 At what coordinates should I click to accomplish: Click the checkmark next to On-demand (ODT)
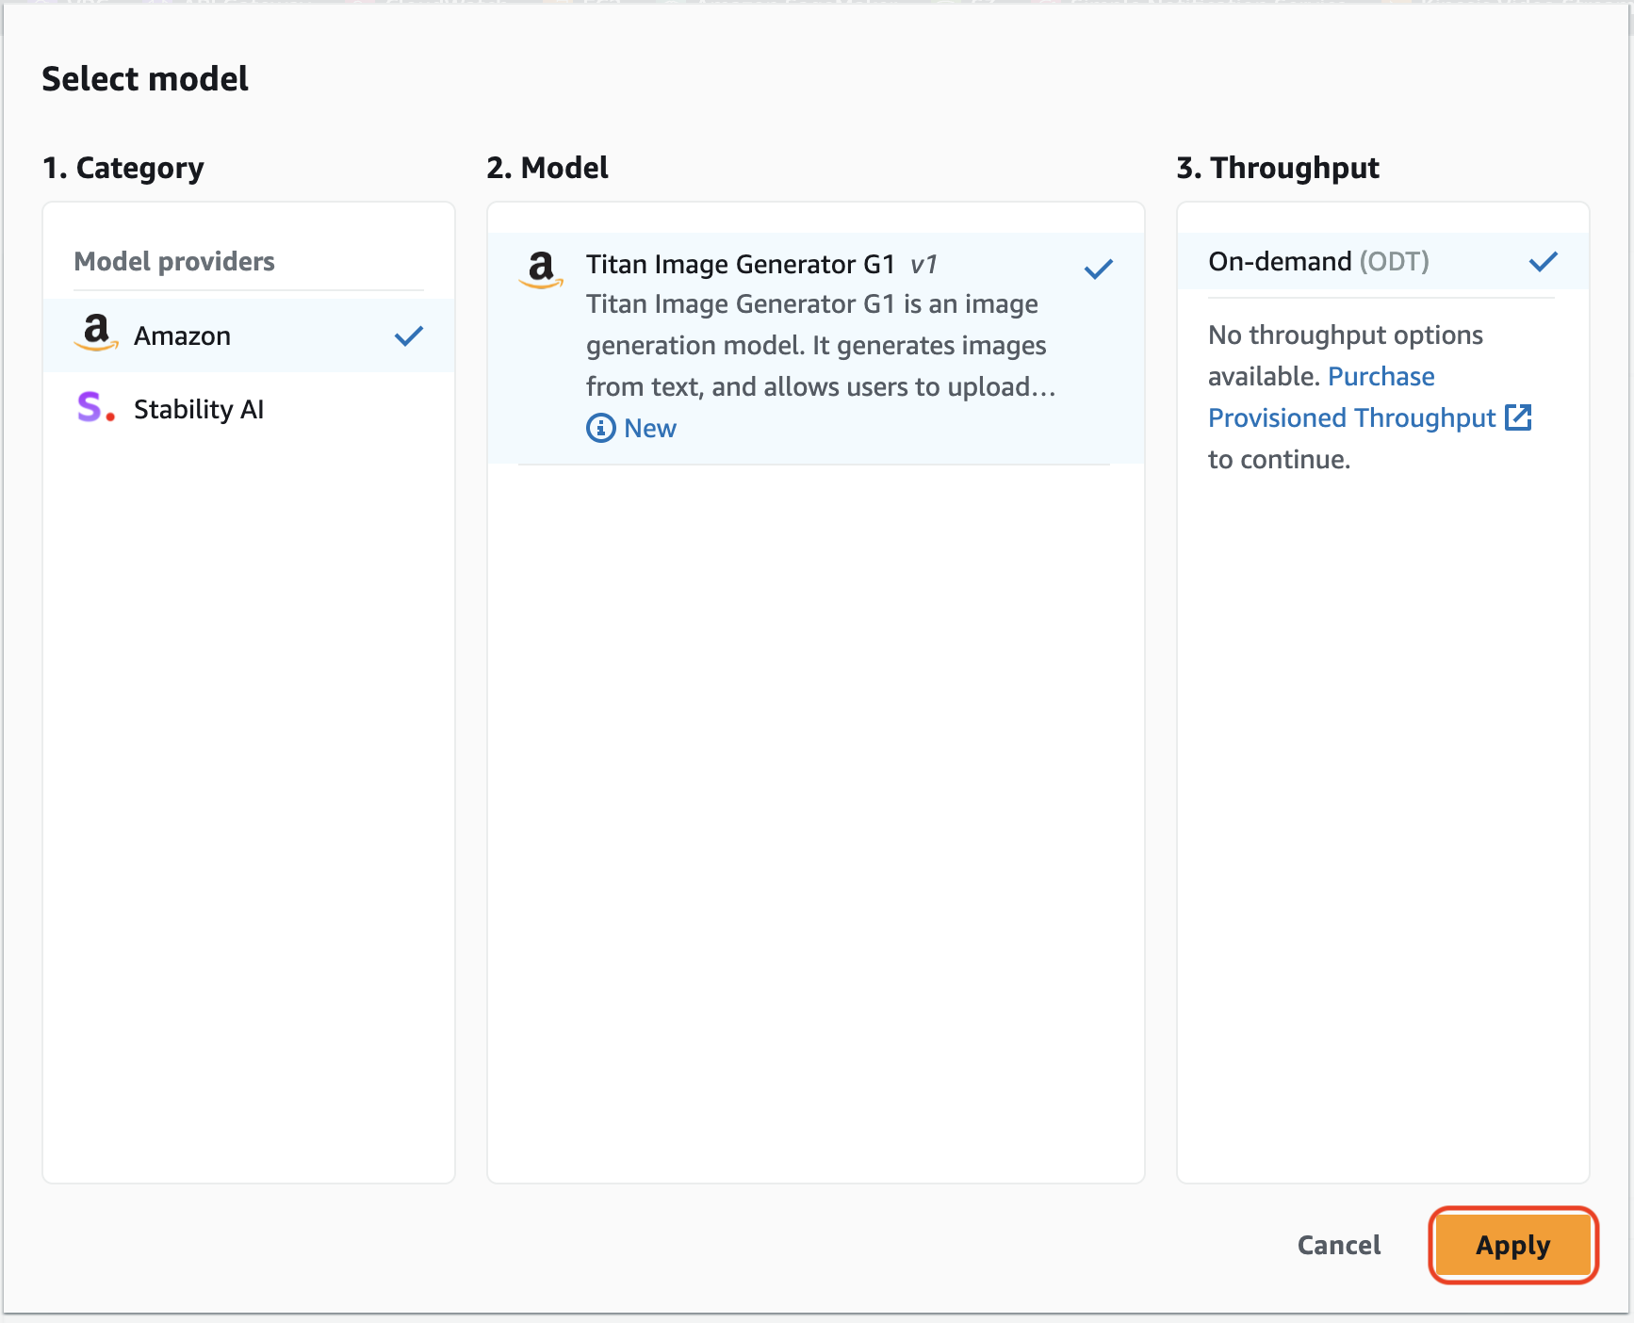1544,261
